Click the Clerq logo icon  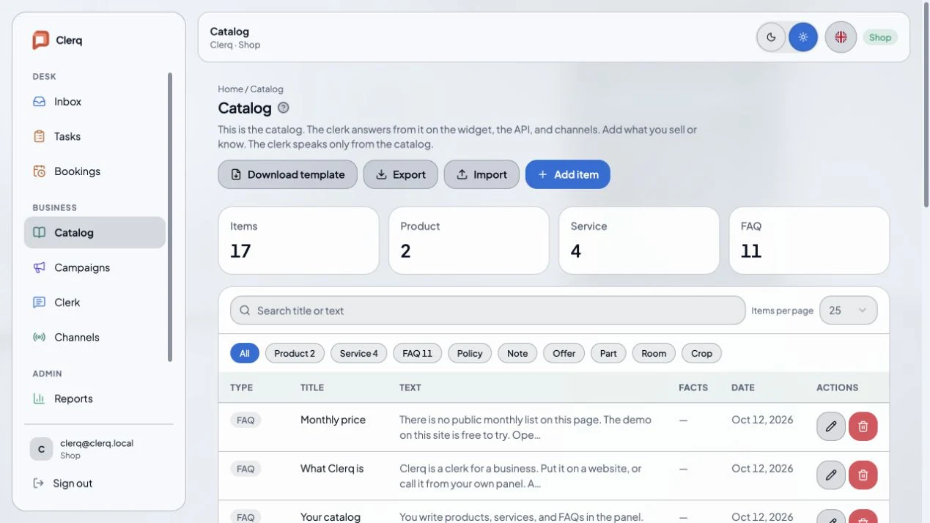coord(40,40)
